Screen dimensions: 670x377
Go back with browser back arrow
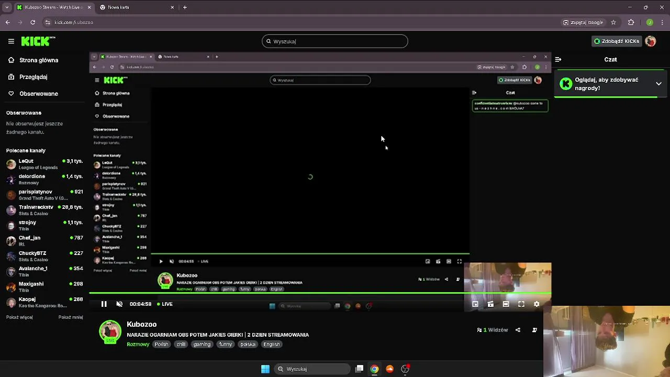pos(7,23)
